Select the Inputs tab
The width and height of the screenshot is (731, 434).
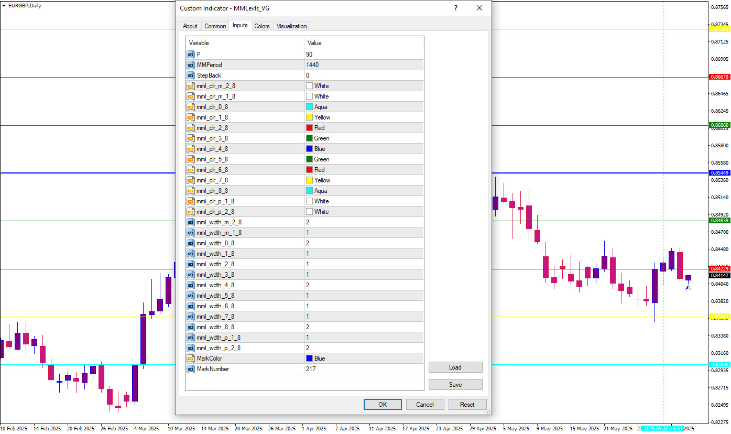point(240,25)
